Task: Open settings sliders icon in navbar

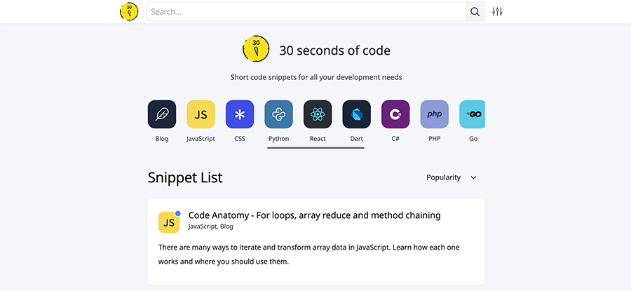Action: [497, 12]
